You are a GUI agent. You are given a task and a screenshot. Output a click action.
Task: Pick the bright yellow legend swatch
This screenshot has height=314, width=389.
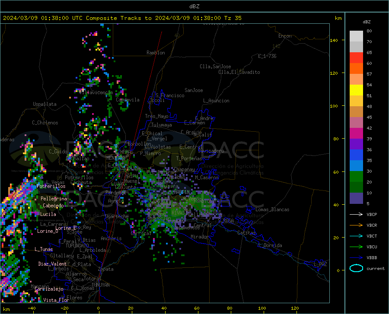tap(356, 90)
